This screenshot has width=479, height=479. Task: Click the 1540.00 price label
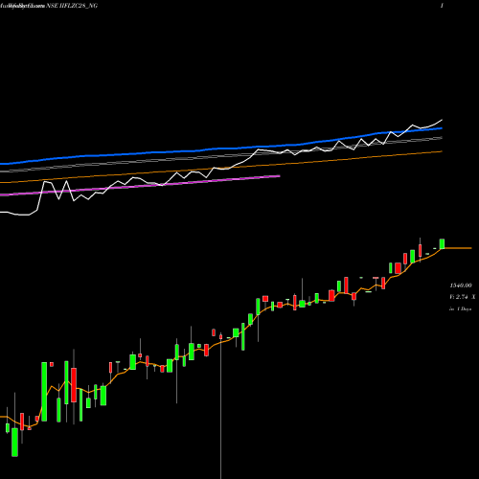[461, 285]
